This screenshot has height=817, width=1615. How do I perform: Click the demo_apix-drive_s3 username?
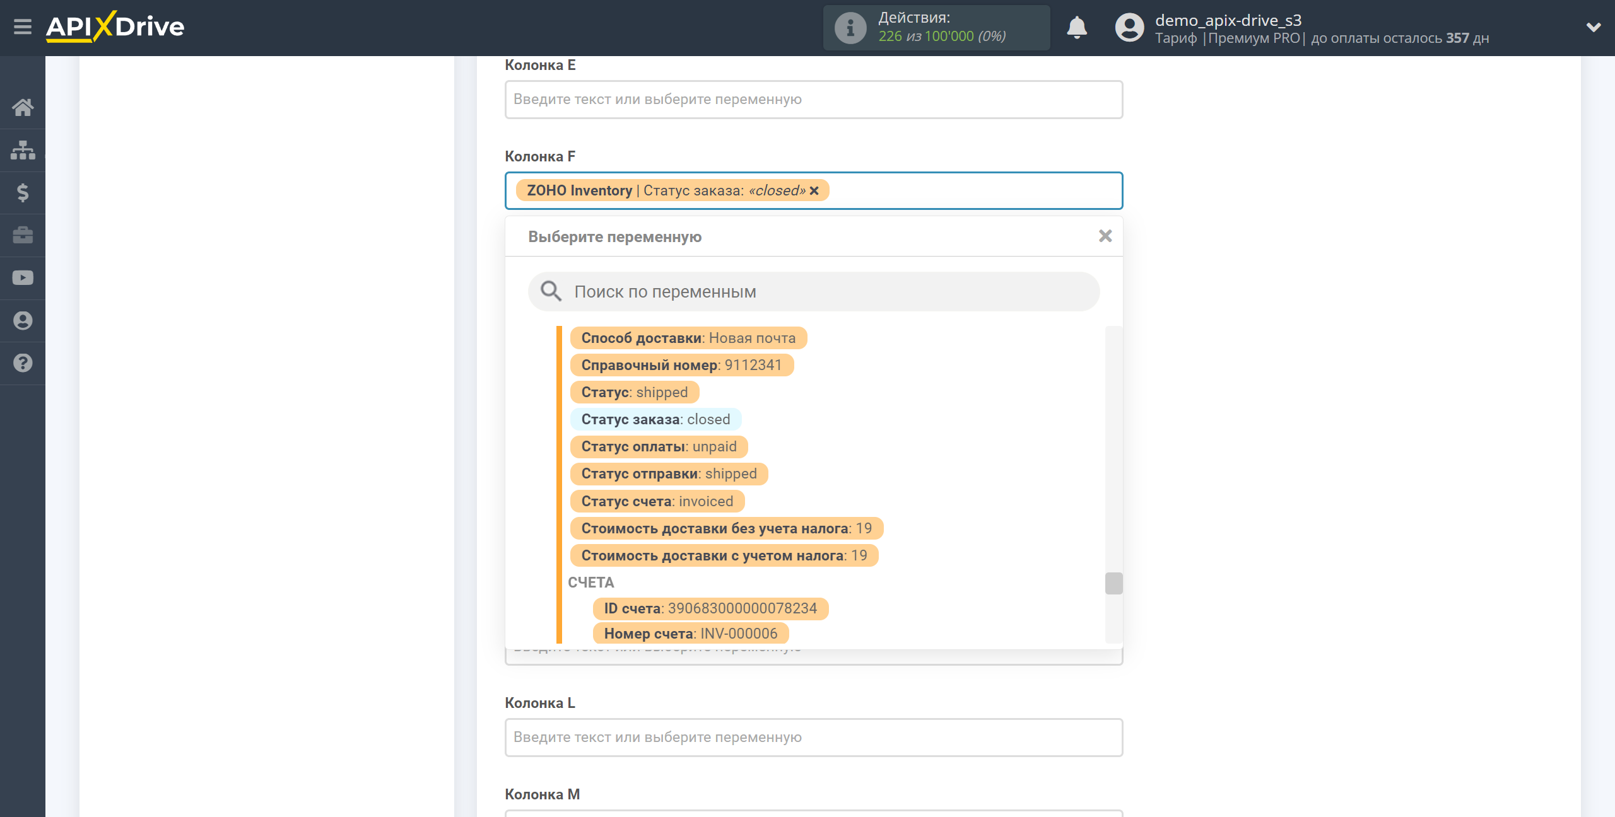click(x=1228, y=20)
